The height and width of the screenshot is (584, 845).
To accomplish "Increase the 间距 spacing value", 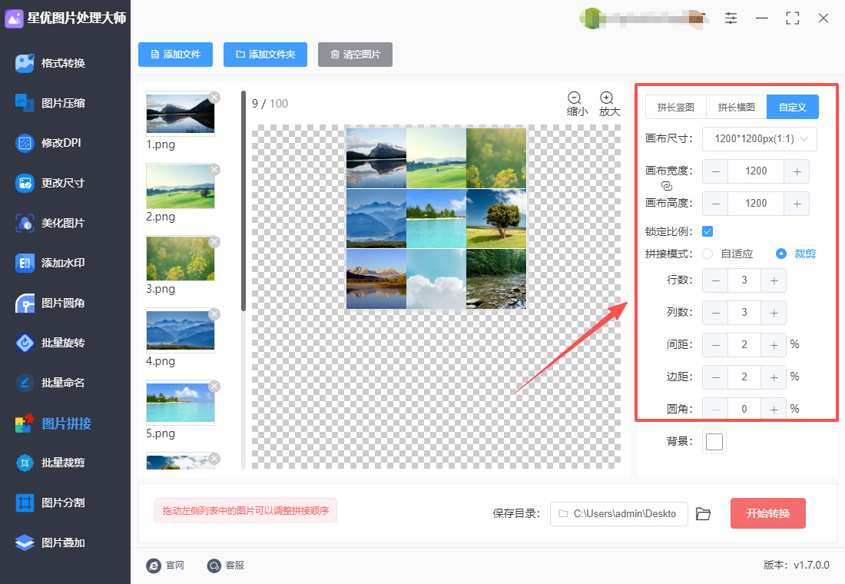I will pyautogui.click(x=774, y=345).
